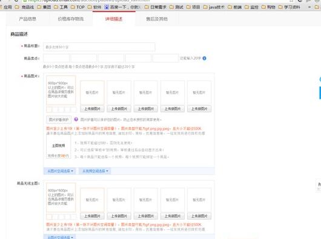Select fifth 暂无图片 placeholder in 商品图片

(x=199, y=93)
